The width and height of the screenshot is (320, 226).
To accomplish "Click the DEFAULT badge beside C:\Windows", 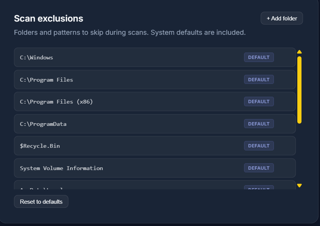I will [x=259, y=57].
